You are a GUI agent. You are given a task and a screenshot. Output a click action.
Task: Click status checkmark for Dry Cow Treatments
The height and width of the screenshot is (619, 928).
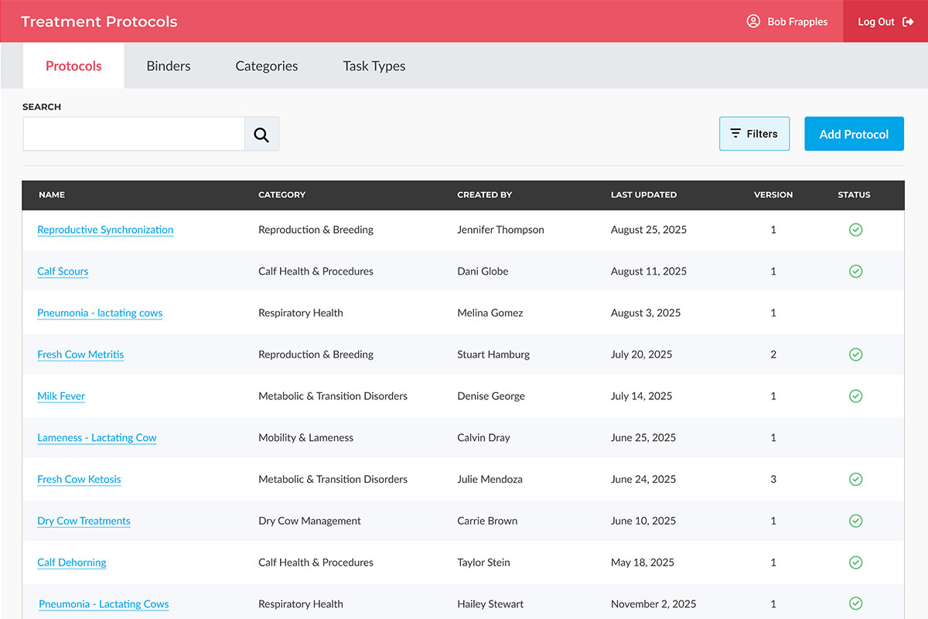click(x=855, y=521)
